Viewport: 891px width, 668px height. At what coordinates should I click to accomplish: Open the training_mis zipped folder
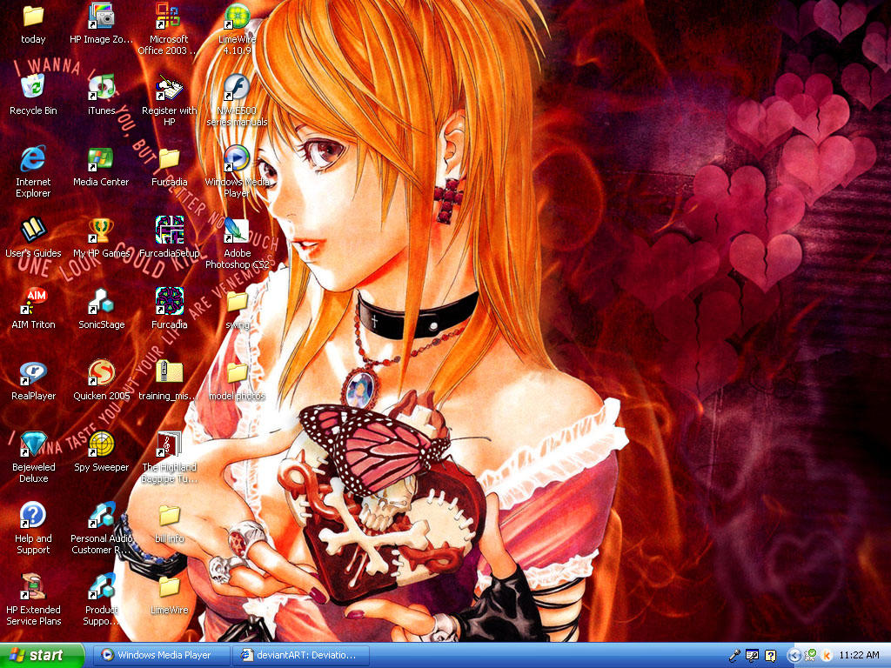[169, 373]
